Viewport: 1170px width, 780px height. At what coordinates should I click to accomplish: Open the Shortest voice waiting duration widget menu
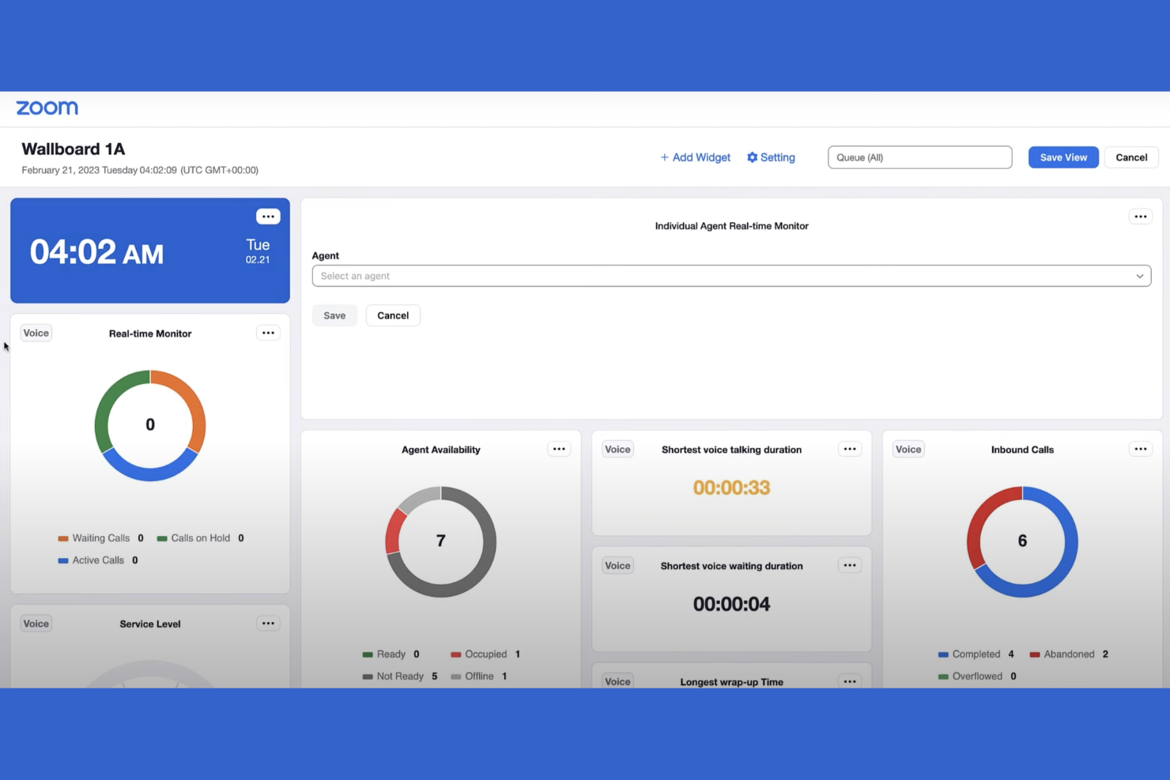tap(850, 564)
